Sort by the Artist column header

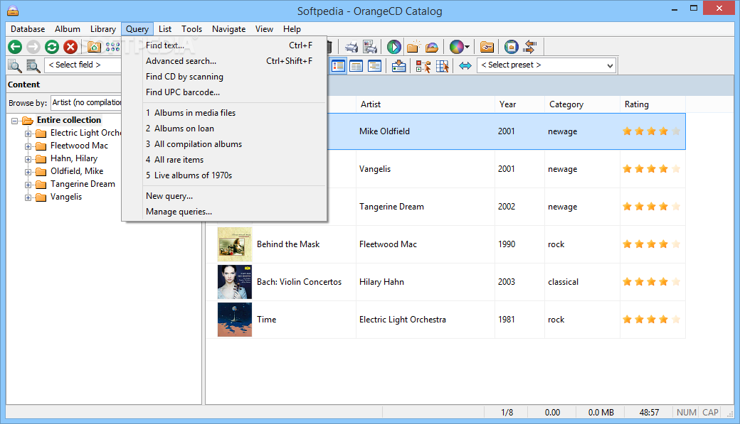pos(425,104)
